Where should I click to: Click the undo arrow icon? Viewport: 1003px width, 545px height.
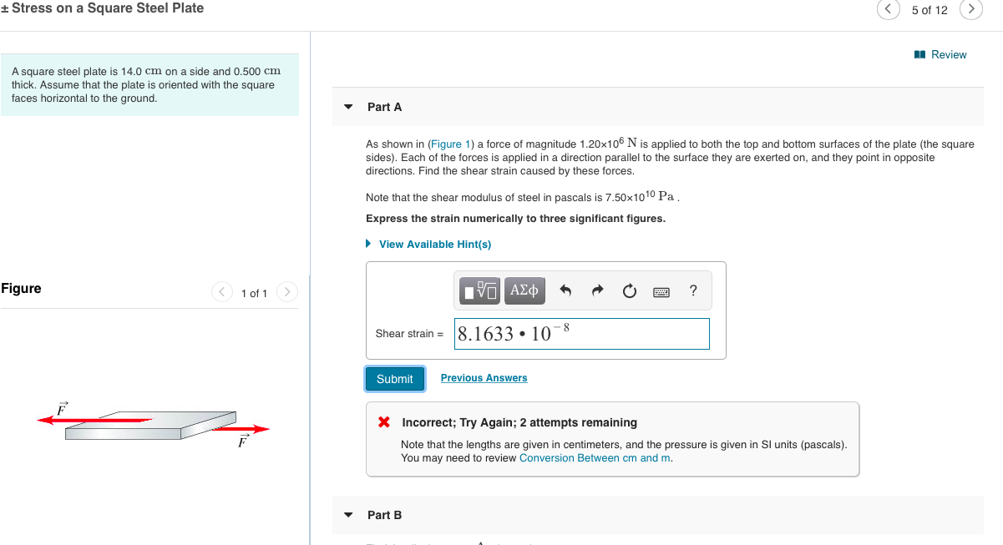565,291
